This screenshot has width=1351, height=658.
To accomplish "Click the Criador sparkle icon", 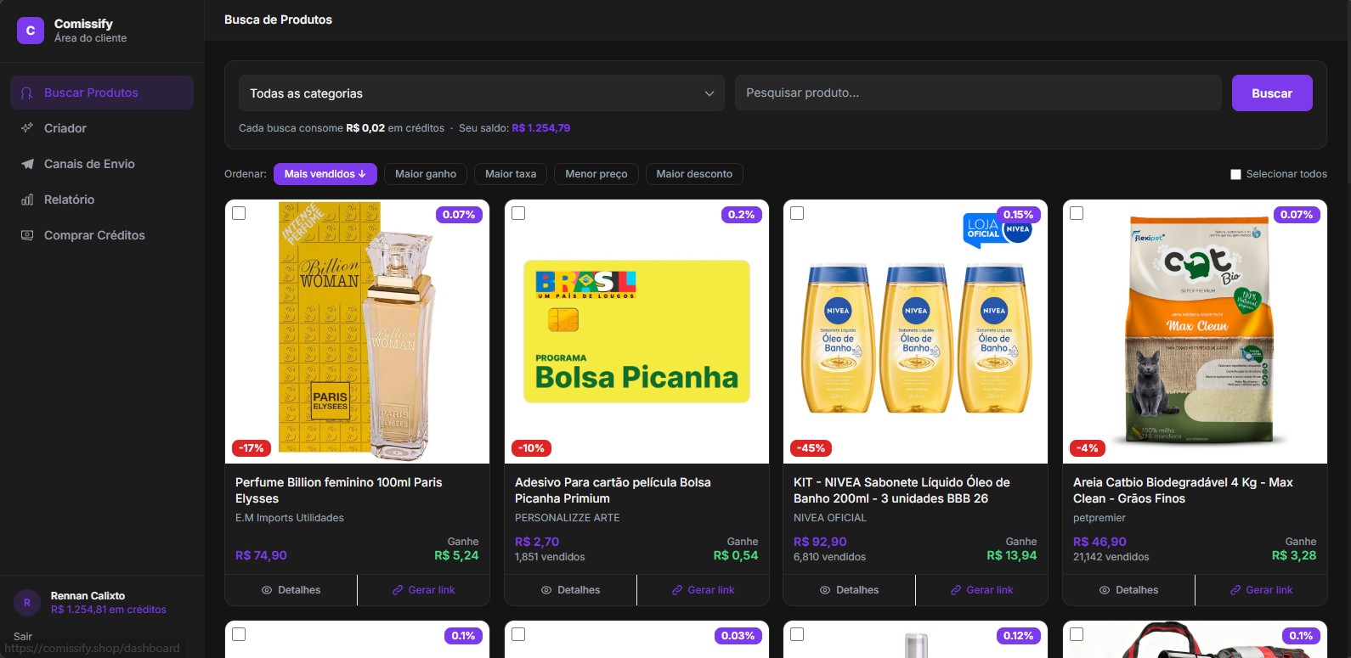I will (x=27, y=128).
